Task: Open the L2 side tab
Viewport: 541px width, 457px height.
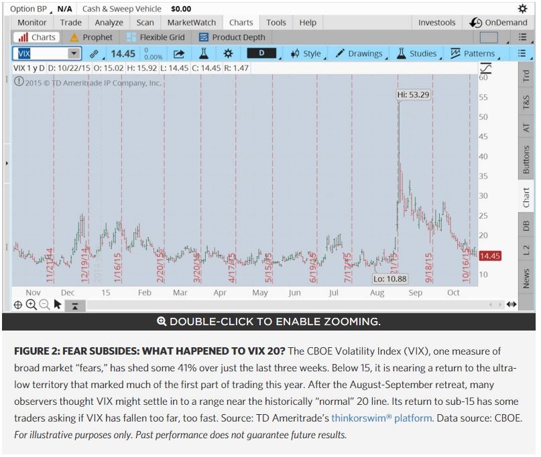Action: (x=526, y=250)
